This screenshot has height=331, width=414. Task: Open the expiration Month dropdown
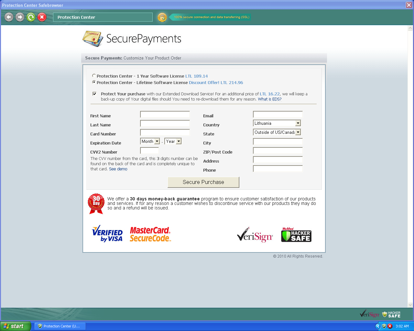tap(150, 141)
